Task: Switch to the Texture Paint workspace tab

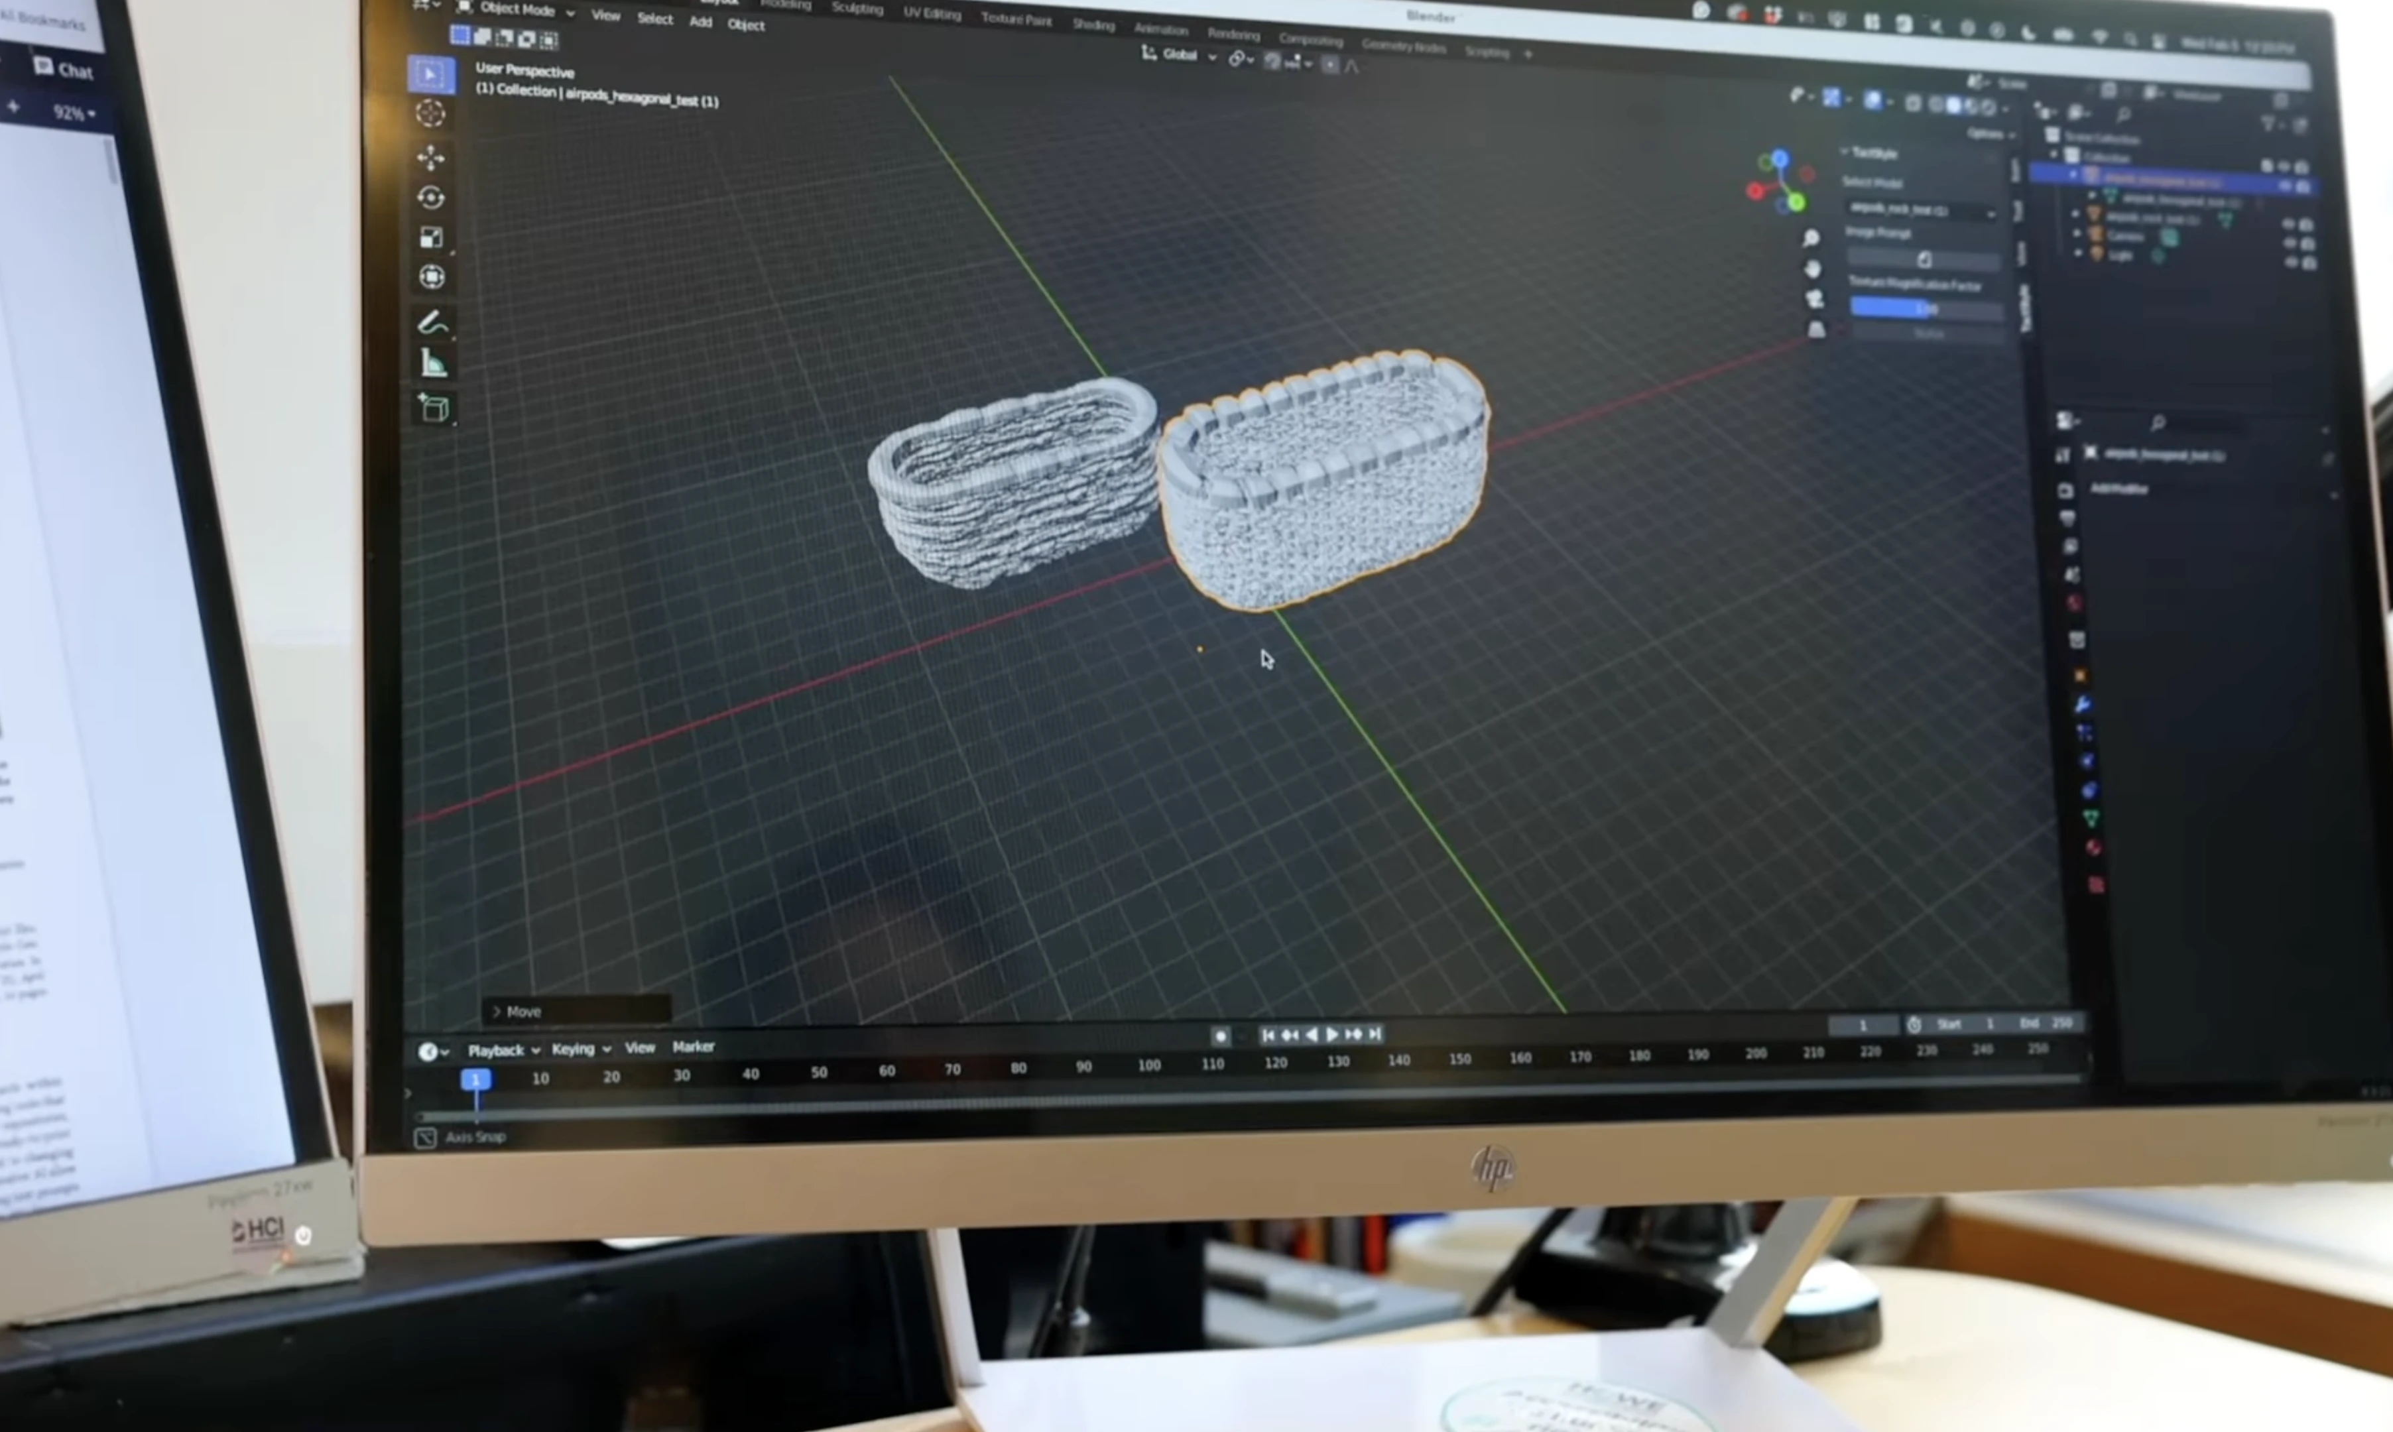Action: [1016, 19]
